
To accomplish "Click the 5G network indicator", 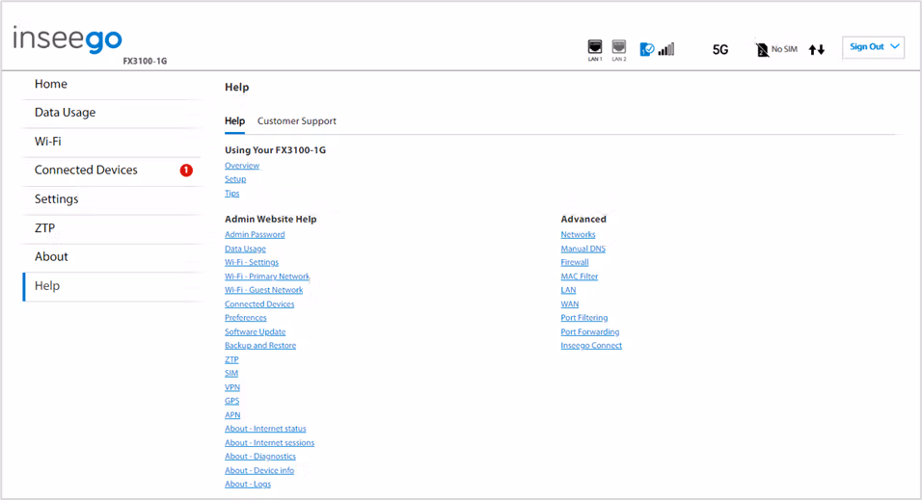I will [720, 50].
